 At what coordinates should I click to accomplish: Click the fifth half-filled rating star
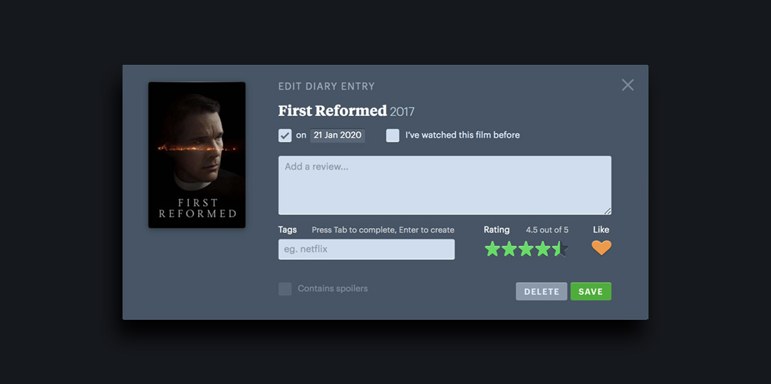click(x=559, y=249)
